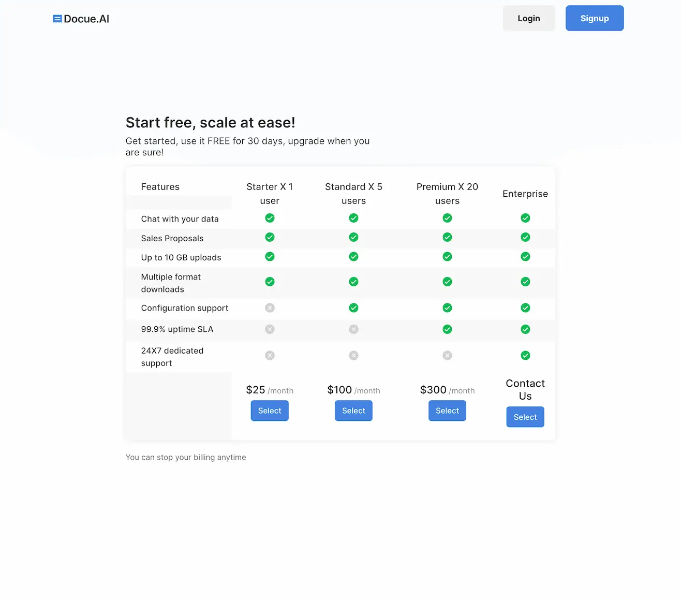Click the green checkmark for Chat with your data Starter
The width and height of the screenshot is (681, 600).
tap(270, 218)
